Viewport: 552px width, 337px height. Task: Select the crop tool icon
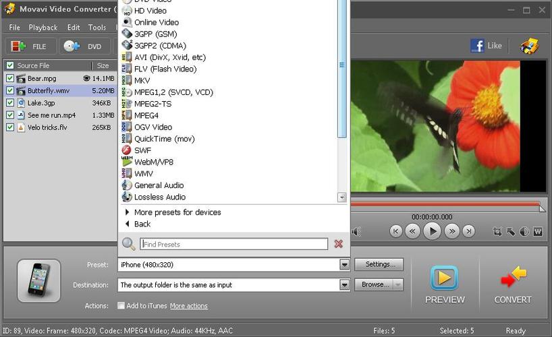tap(497, 231)
